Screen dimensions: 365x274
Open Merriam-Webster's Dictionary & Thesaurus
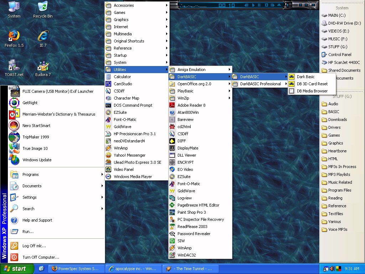point(57,114)
